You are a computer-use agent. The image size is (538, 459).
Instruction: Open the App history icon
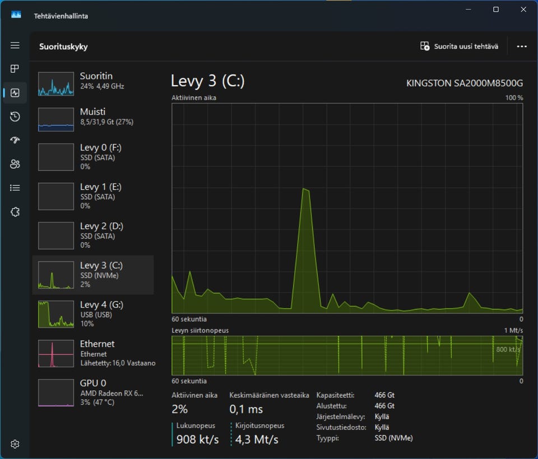point(15,116)
